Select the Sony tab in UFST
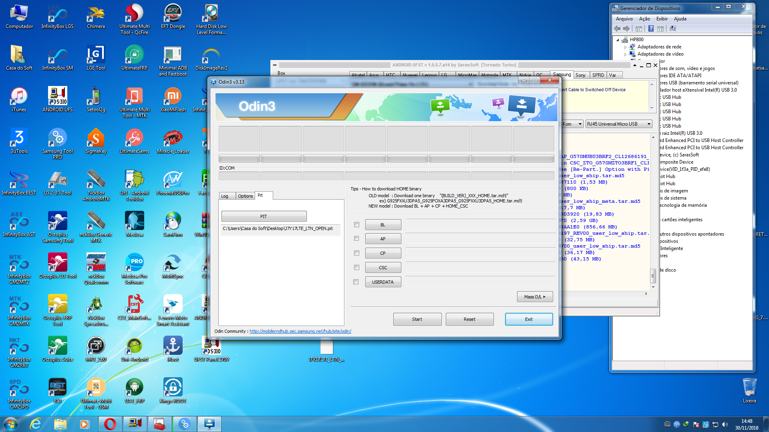This screenshot has width=769, height=432. 580,75
